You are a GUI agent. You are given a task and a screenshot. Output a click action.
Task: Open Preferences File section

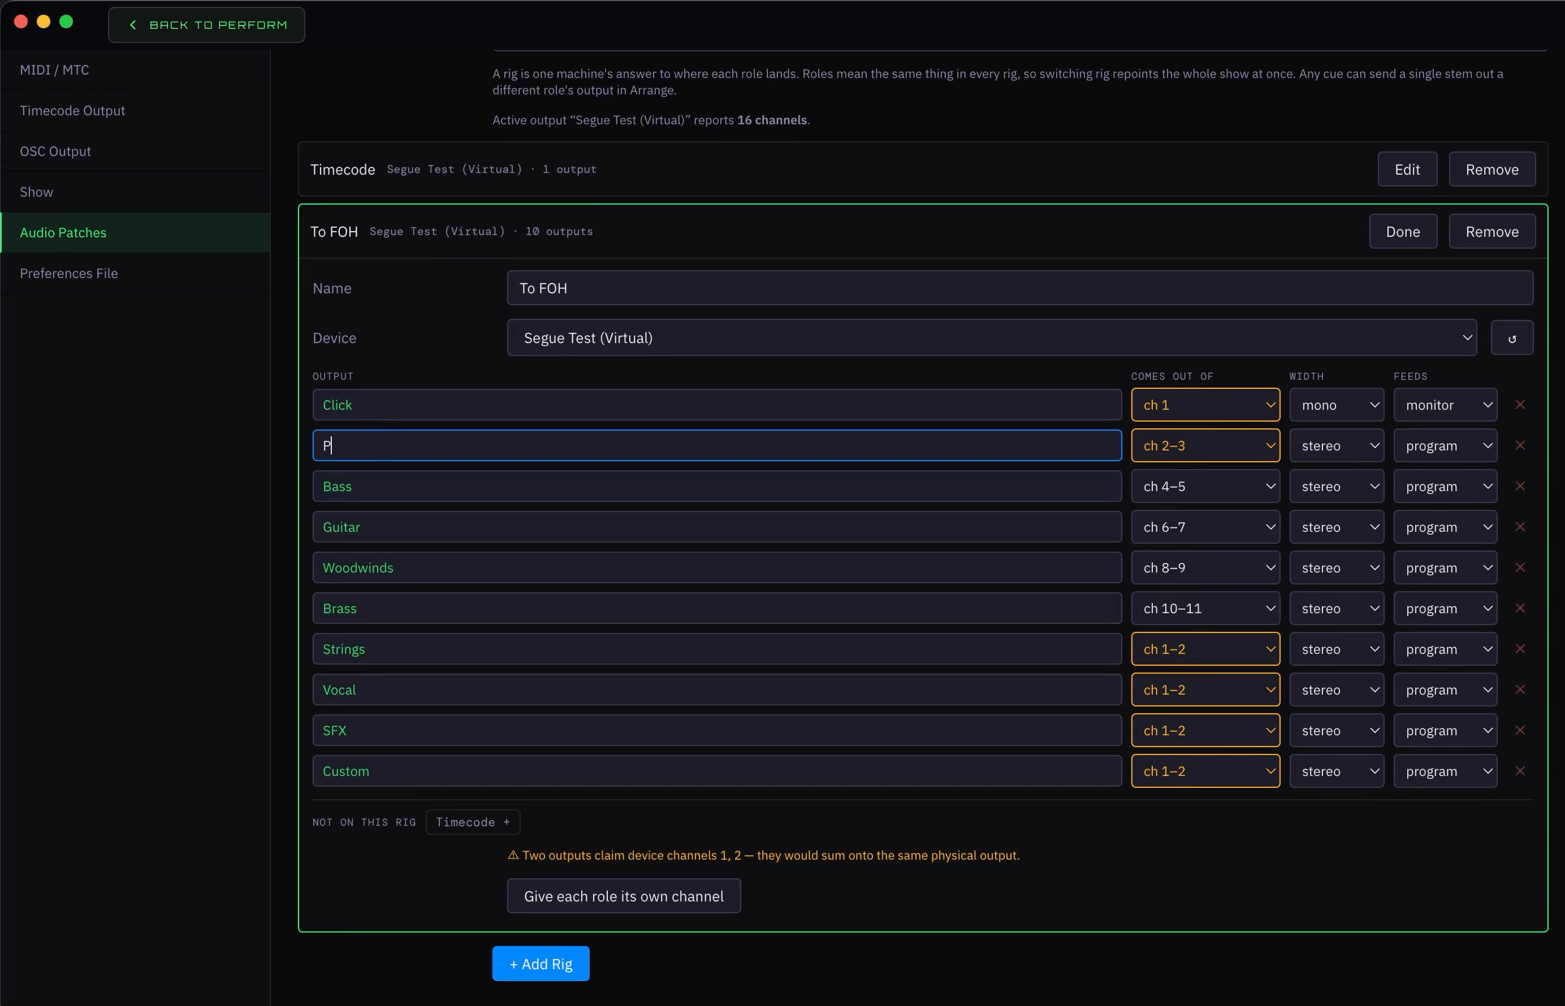tap(135, 273)
